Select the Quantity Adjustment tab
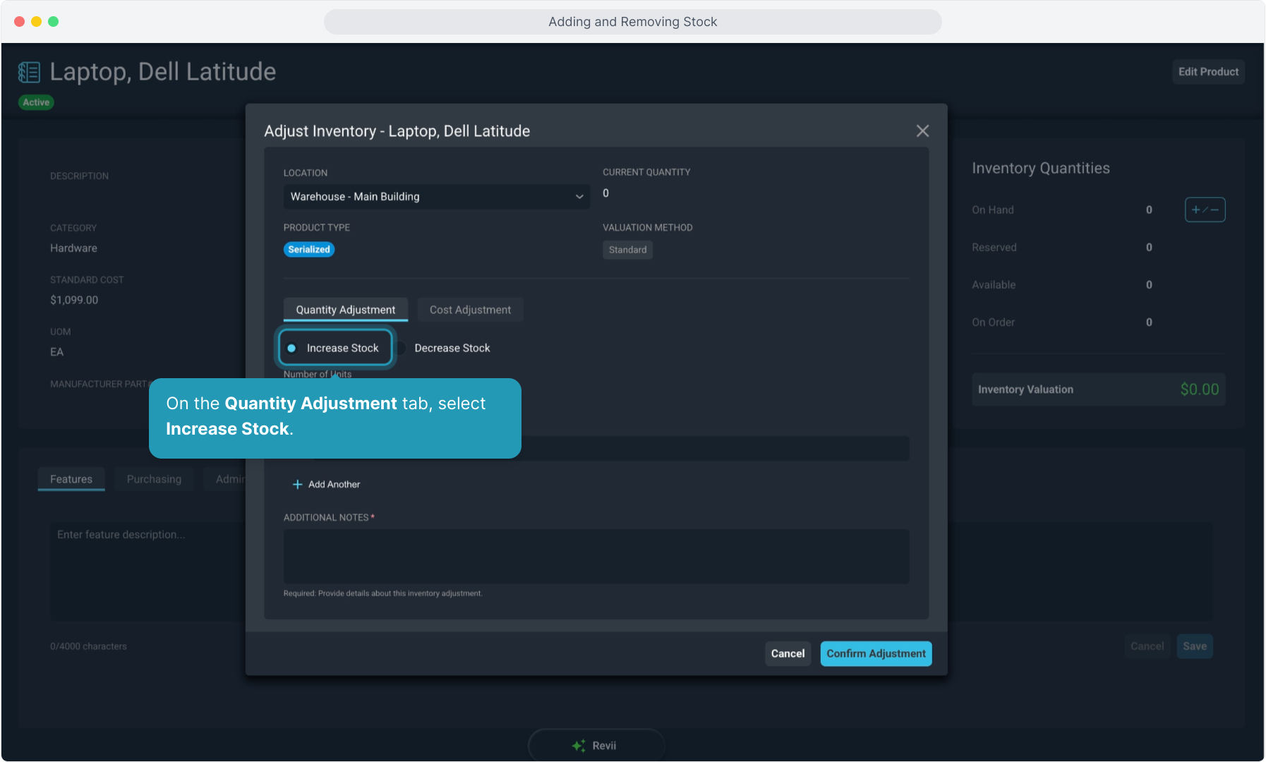This screenshot has height=762, width=1266. [x=345, y=310]
